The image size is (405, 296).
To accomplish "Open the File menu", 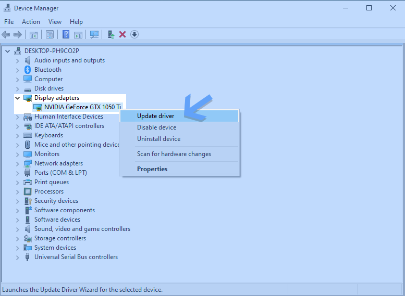I will (x=9, y=22).
